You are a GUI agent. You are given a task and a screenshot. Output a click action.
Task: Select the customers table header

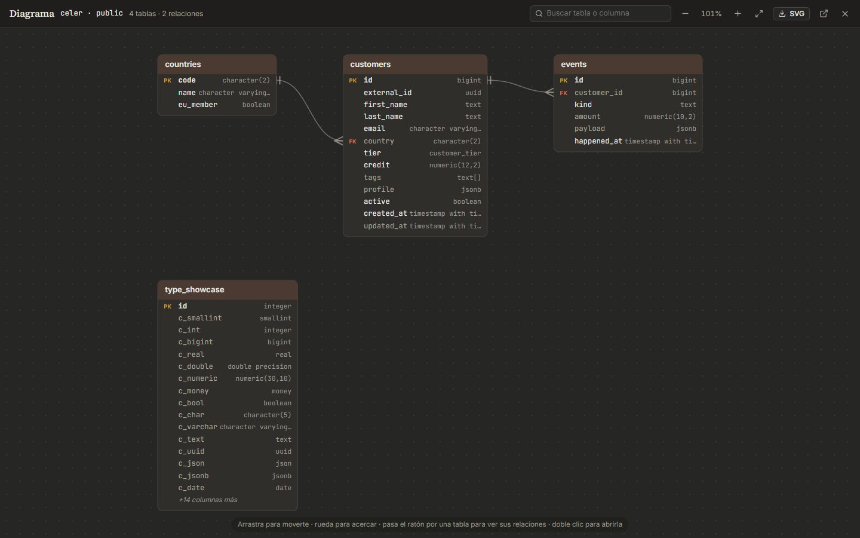415,65
